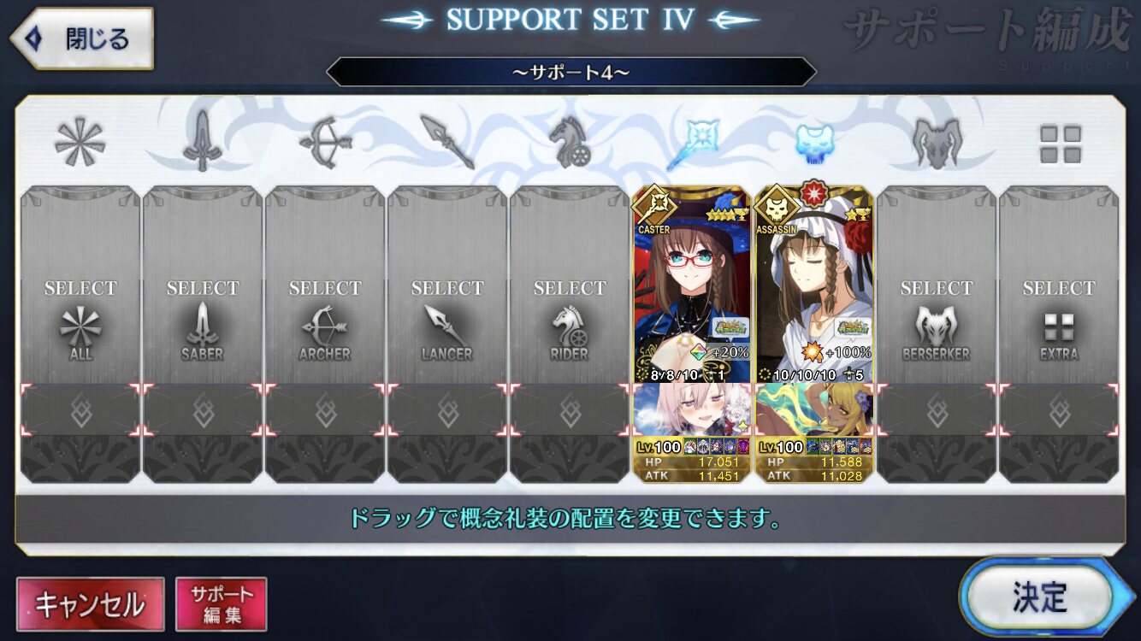Open サポート編集 support edit
This screenshot has width=1141, height=641.
click(222, 603)
